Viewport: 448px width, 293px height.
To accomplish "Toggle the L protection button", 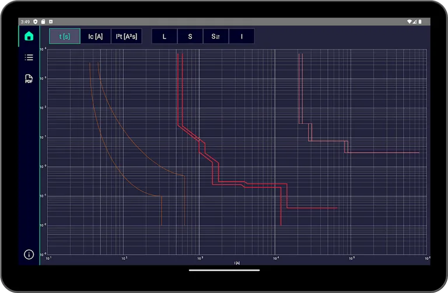I will pos(164,36).
